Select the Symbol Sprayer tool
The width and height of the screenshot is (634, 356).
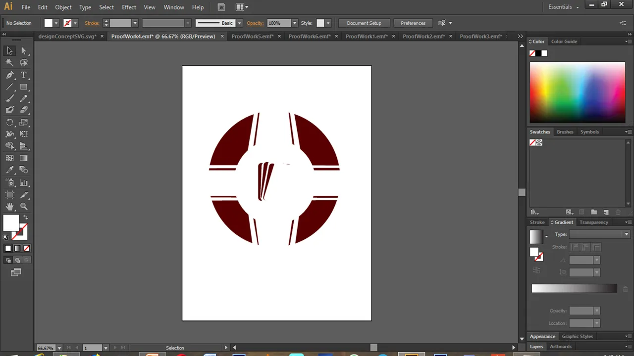[9, 182]
